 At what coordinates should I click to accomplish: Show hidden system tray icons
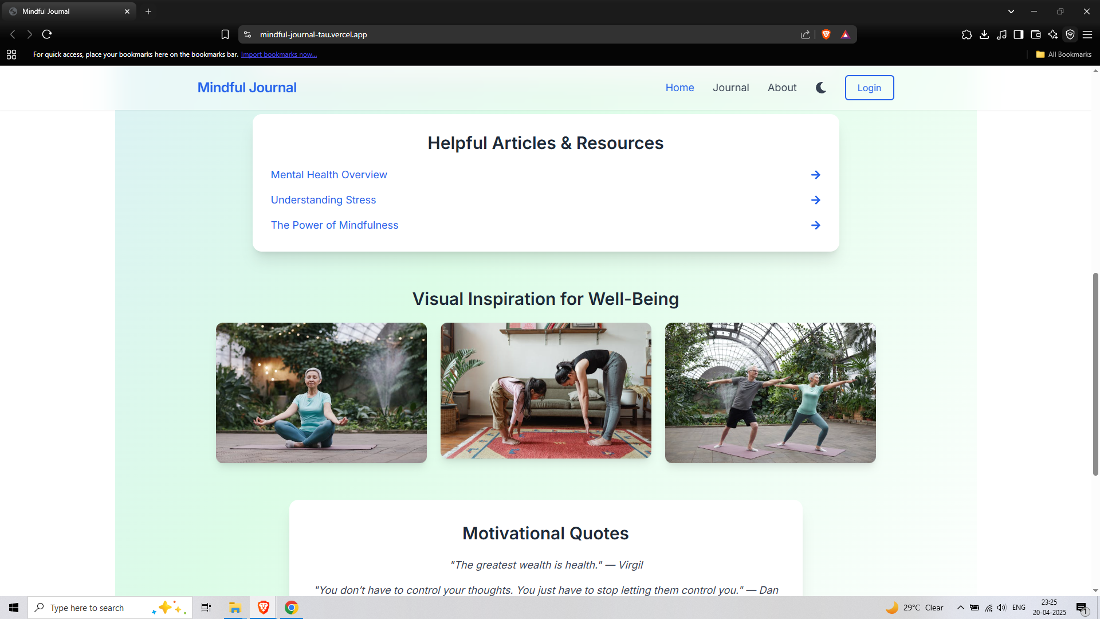coord(961,608)
